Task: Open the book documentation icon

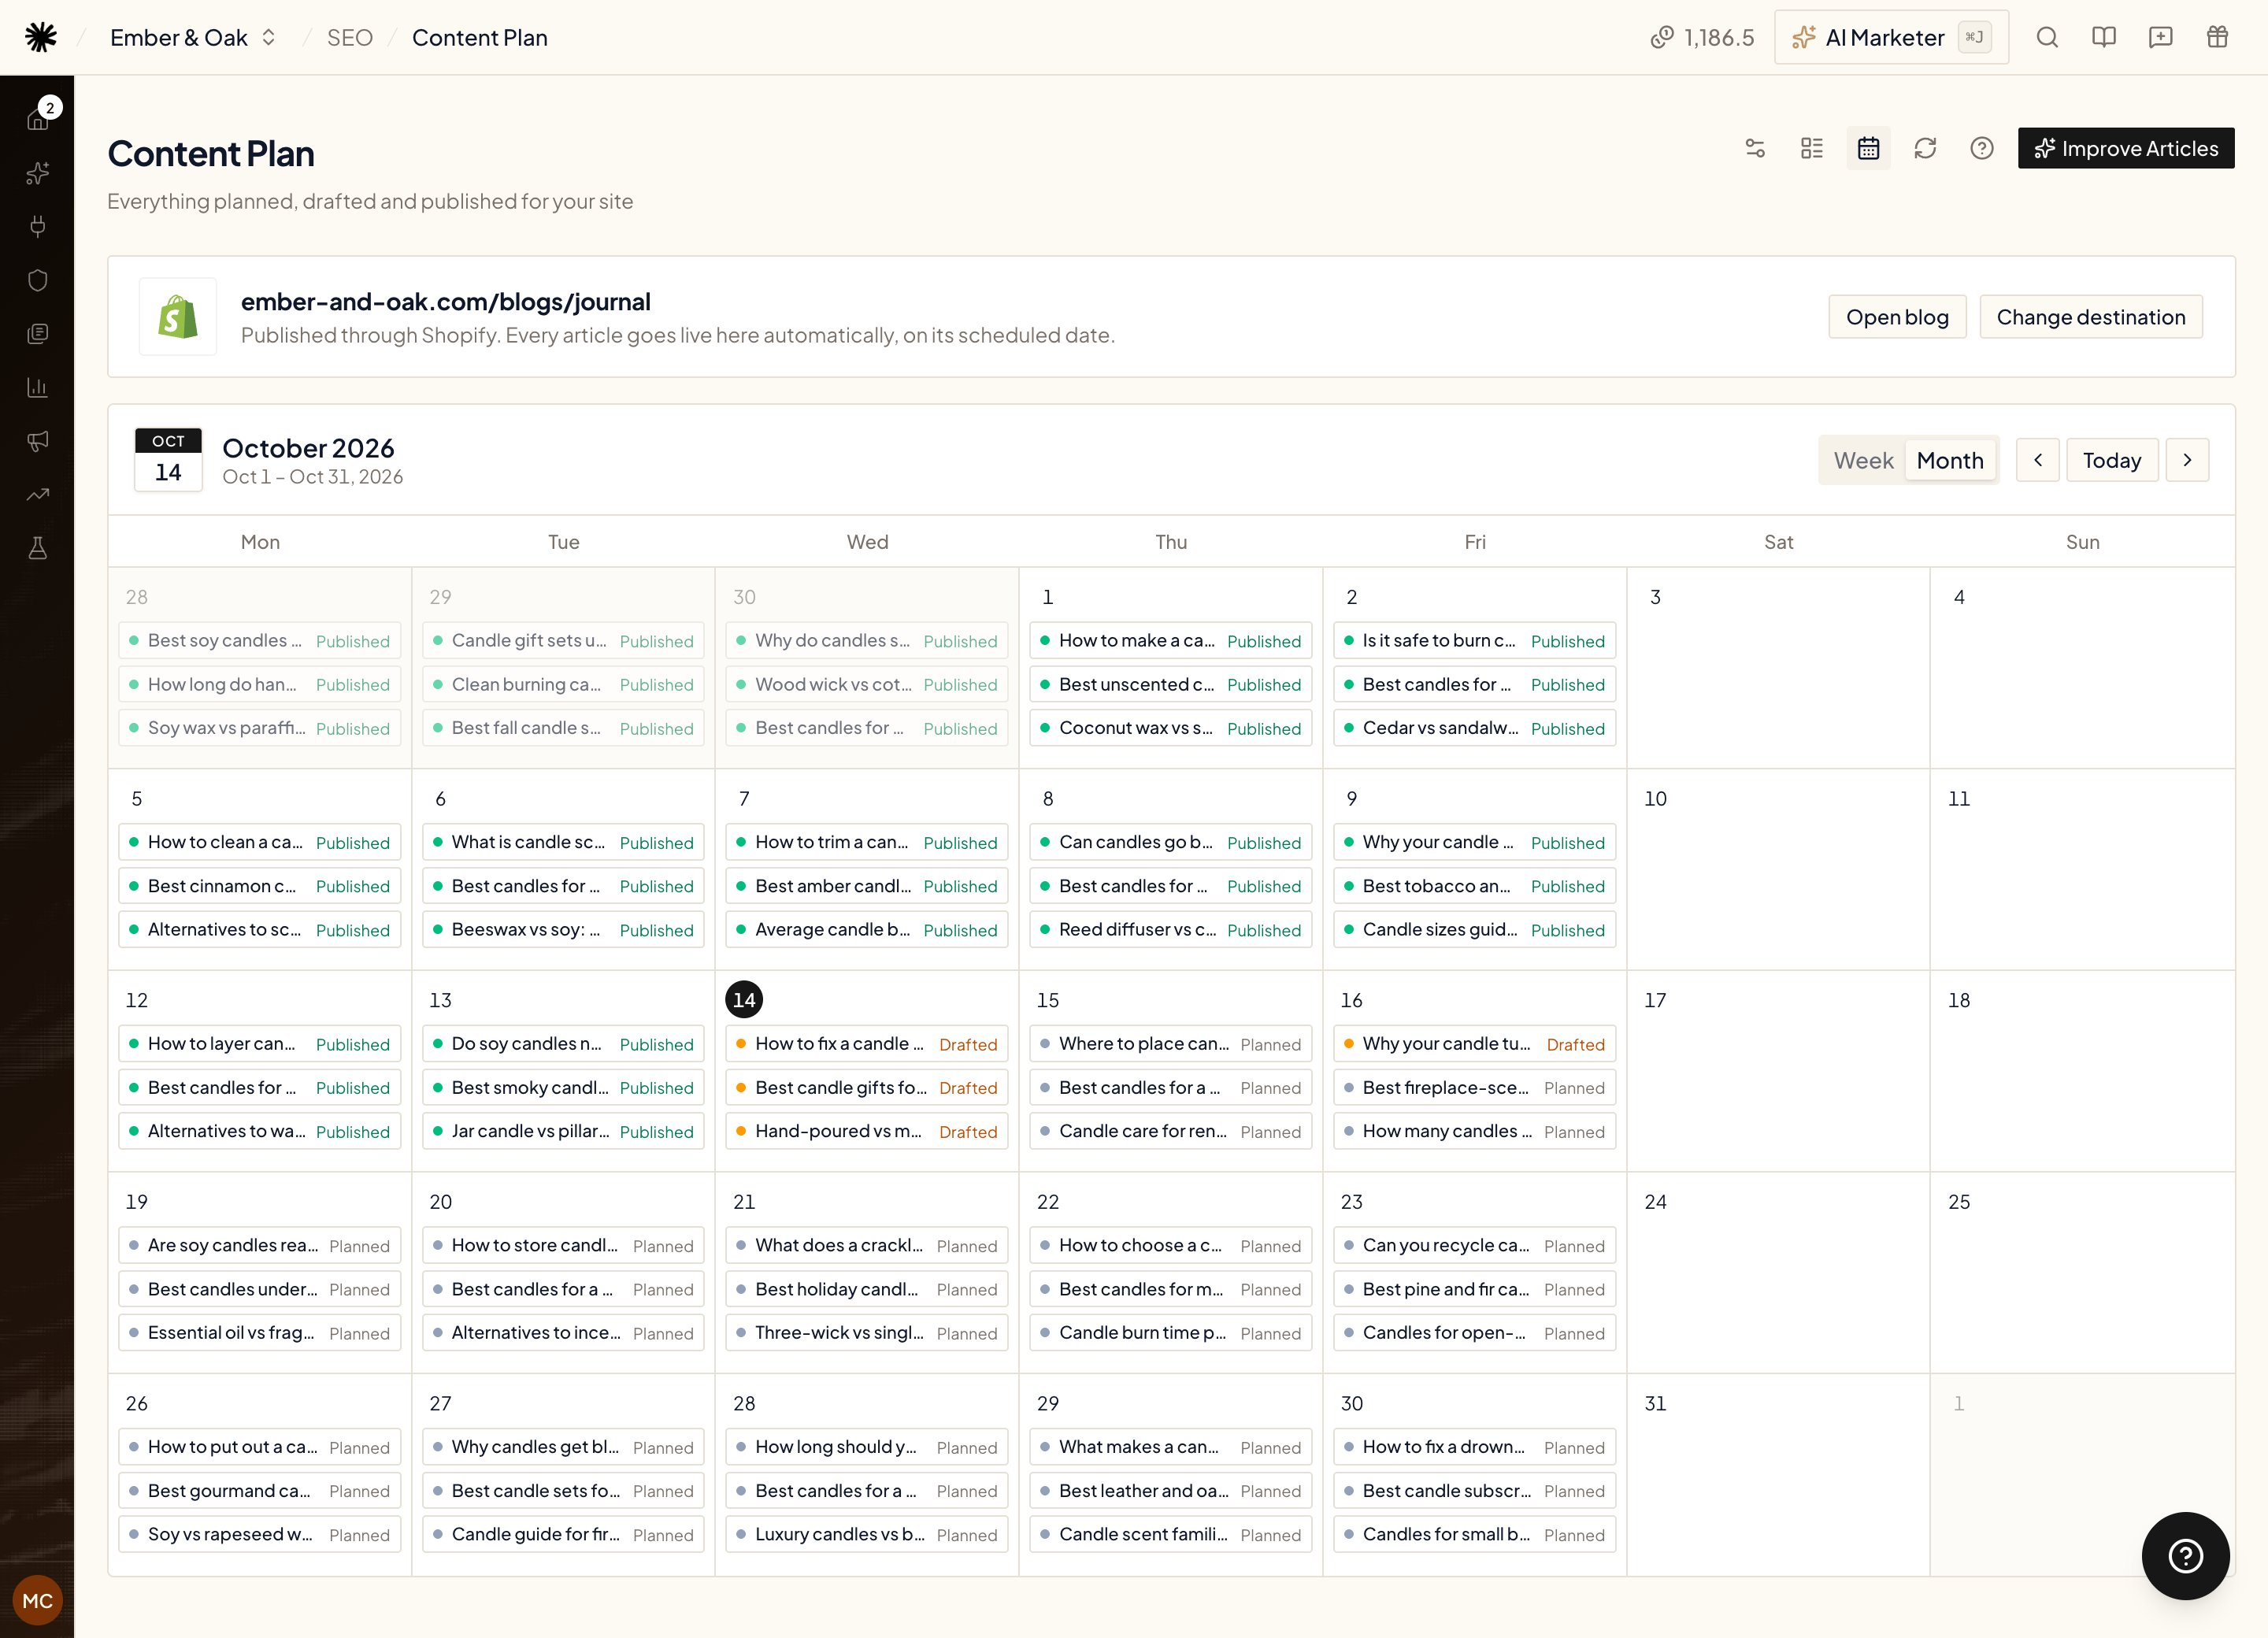Action: point(2104,37)
